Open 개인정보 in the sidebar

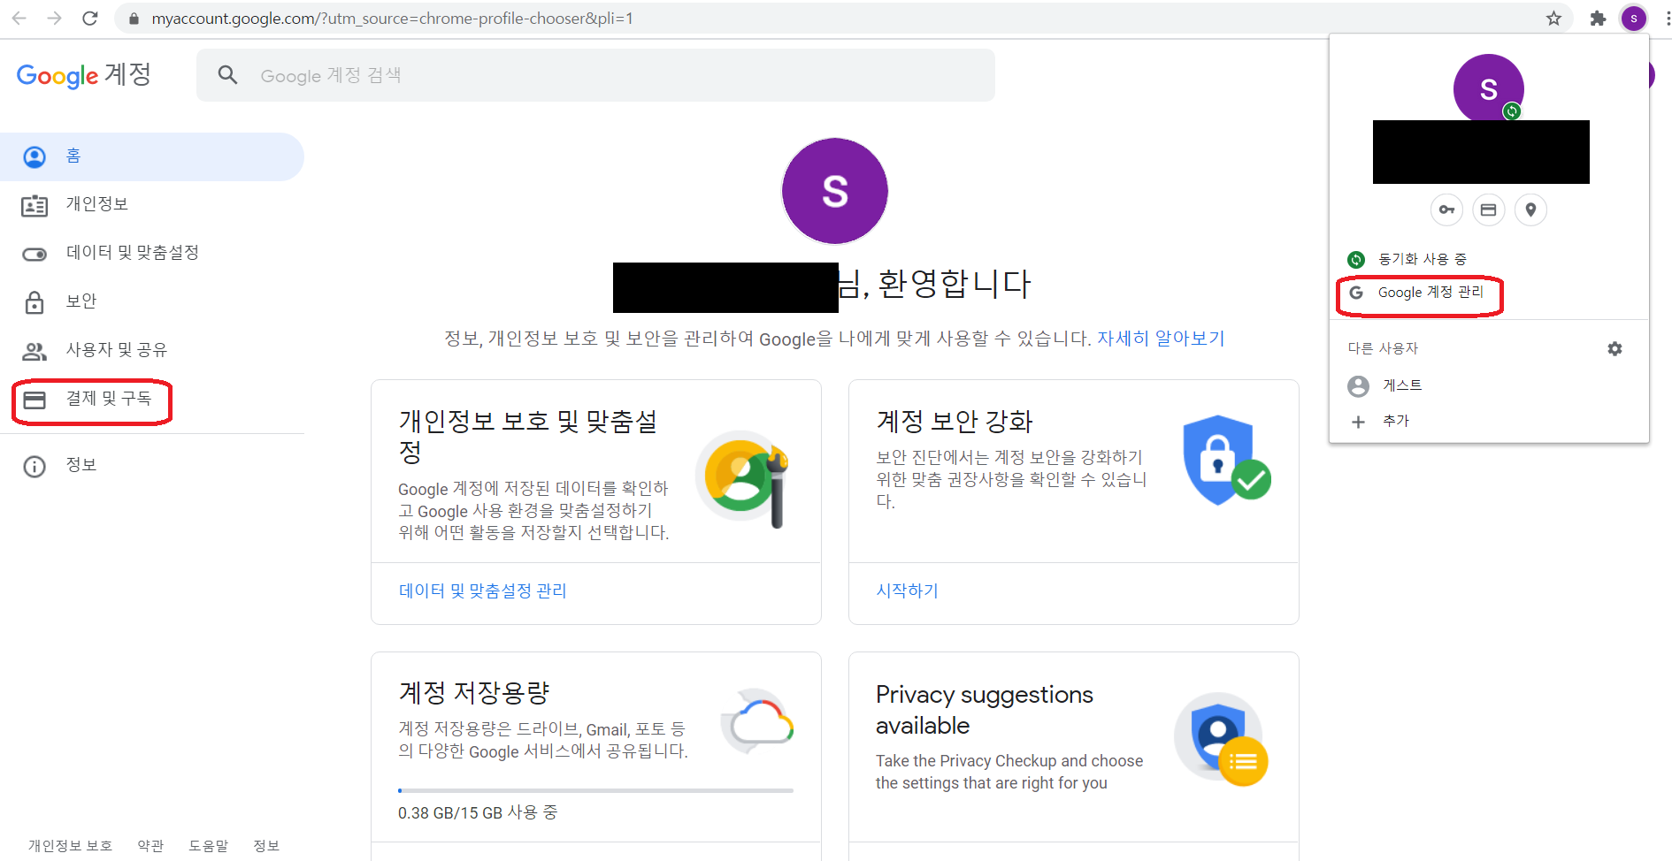click(152, 205)
